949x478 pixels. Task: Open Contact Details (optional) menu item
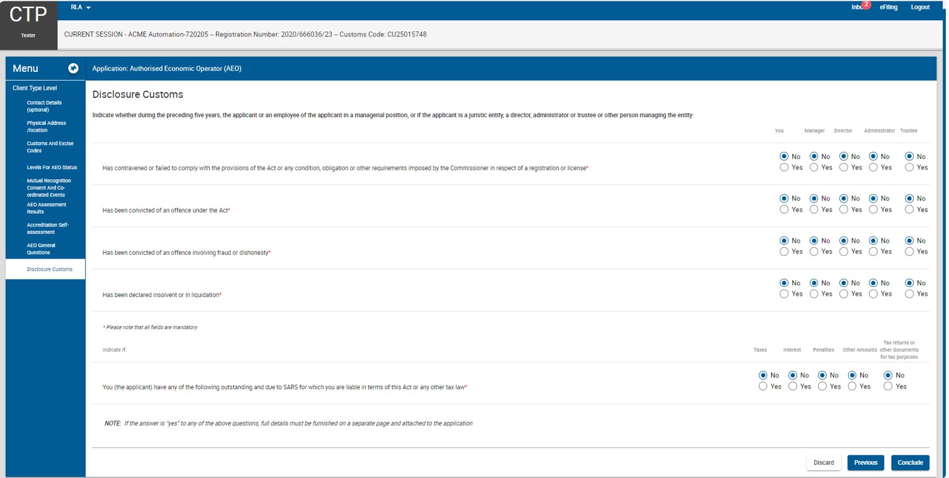pos(44,106)
